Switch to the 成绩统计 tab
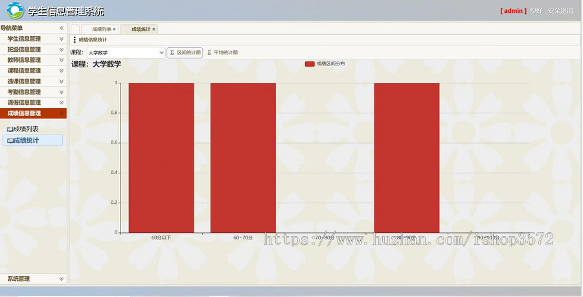Viewport: 583px width, 297px height. [x=139, y=29]
